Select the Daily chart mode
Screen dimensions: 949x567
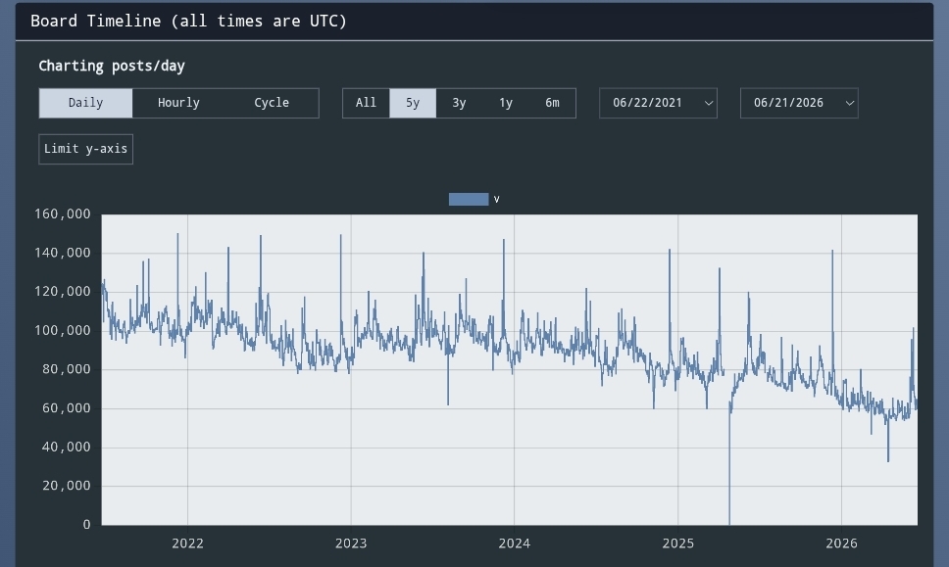coord(85,103)
